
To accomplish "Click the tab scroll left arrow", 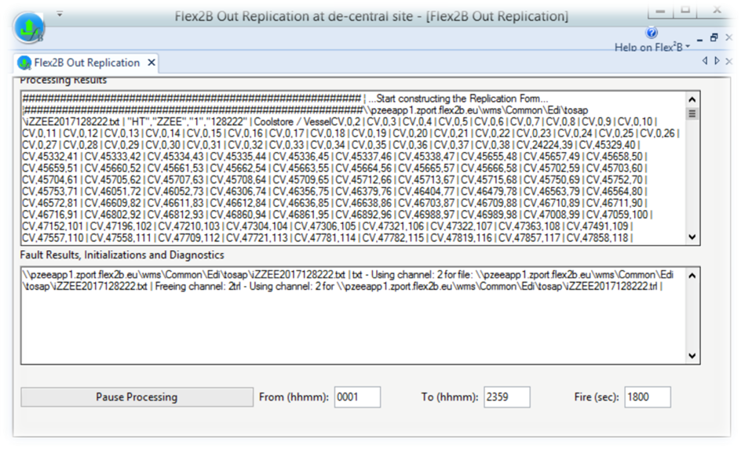I will [x=705, y=61].
